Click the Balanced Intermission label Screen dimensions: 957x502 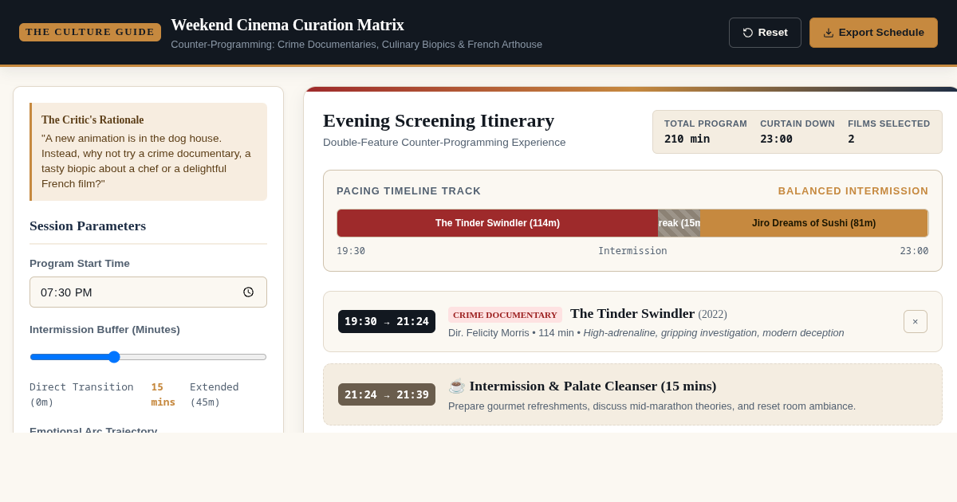[x=853, y=191]
